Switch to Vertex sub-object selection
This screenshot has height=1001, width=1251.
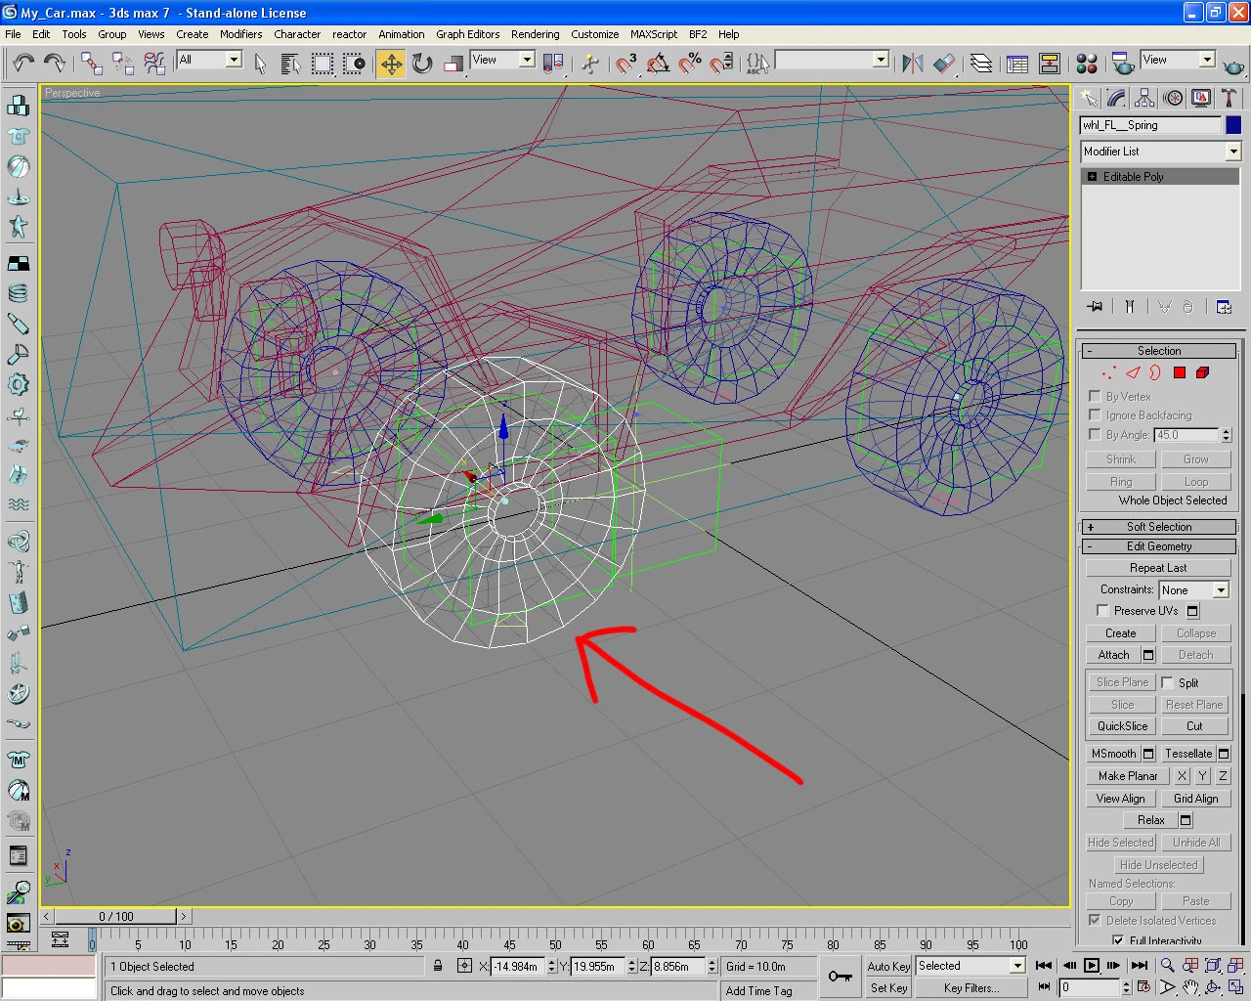pos(1108,372)
